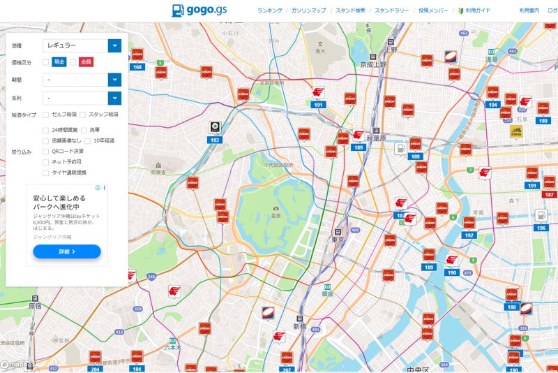Check the QRコード決済 option
558x373 pixels.
click(46, 151)
